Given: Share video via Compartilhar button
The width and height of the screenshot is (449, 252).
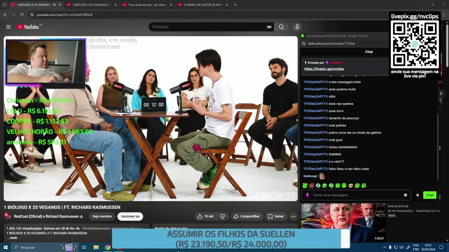Looking at the screenshot, I should (x=247, y=216).
